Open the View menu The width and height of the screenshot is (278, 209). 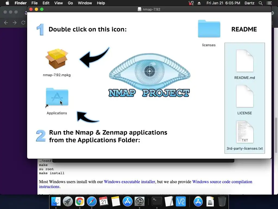pos(59,3)
